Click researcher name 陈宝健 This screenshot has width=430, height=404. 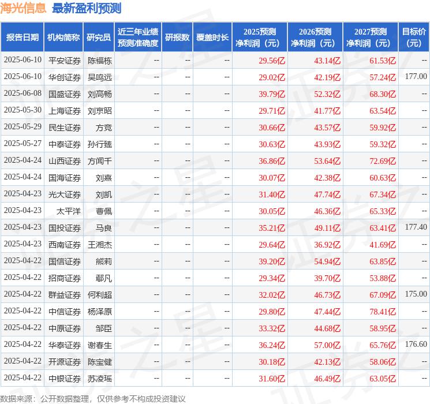click(x=100, y=362)
